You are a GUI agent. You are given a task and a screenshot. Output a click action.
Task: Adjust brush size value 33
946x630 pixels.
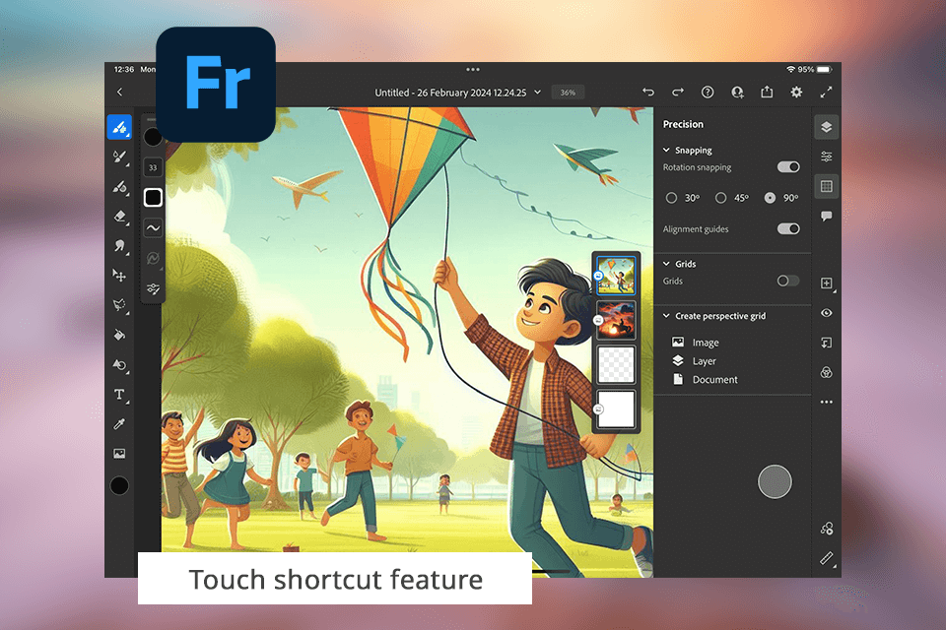[153, 167]
